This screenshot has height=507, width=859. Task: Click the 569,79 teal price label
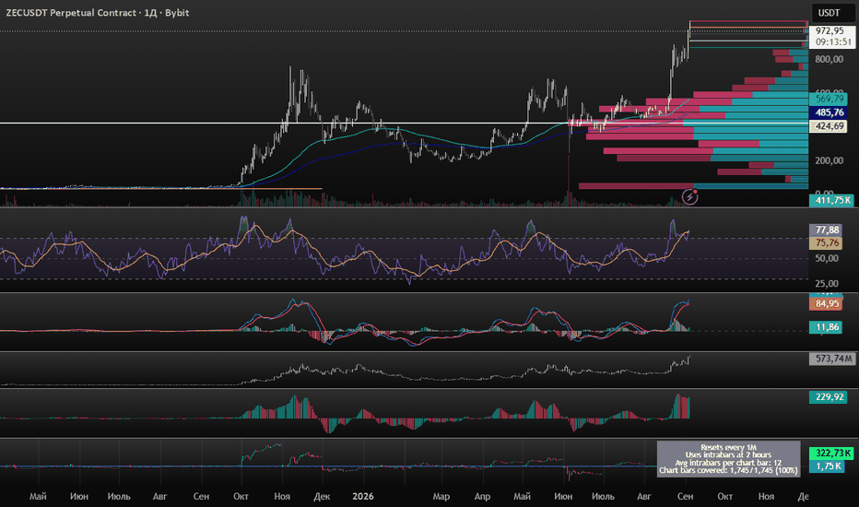[829, 100]
